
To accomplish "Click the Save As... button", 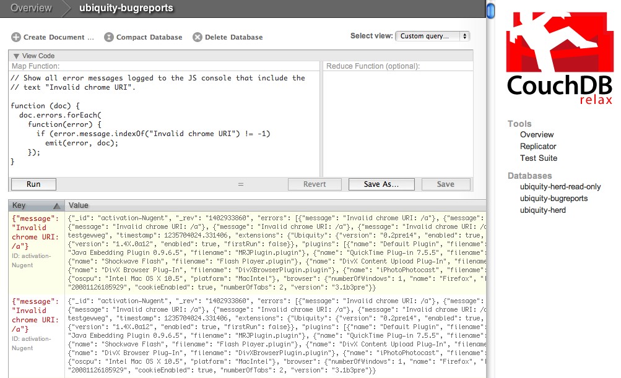I will tap(381, 184).
